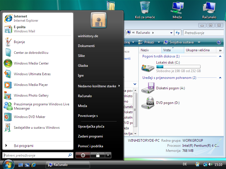Screen dimensions: 226x169
Task: Open the Koš za smeće desktop icon
Action: 145,10
